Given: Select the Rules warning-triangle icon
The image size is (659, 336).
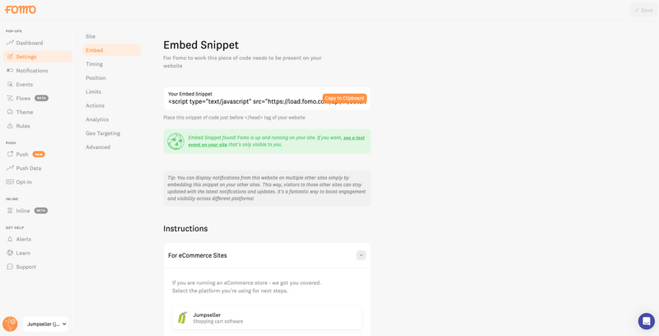Looking at the screenshot, I should point(10,126).
